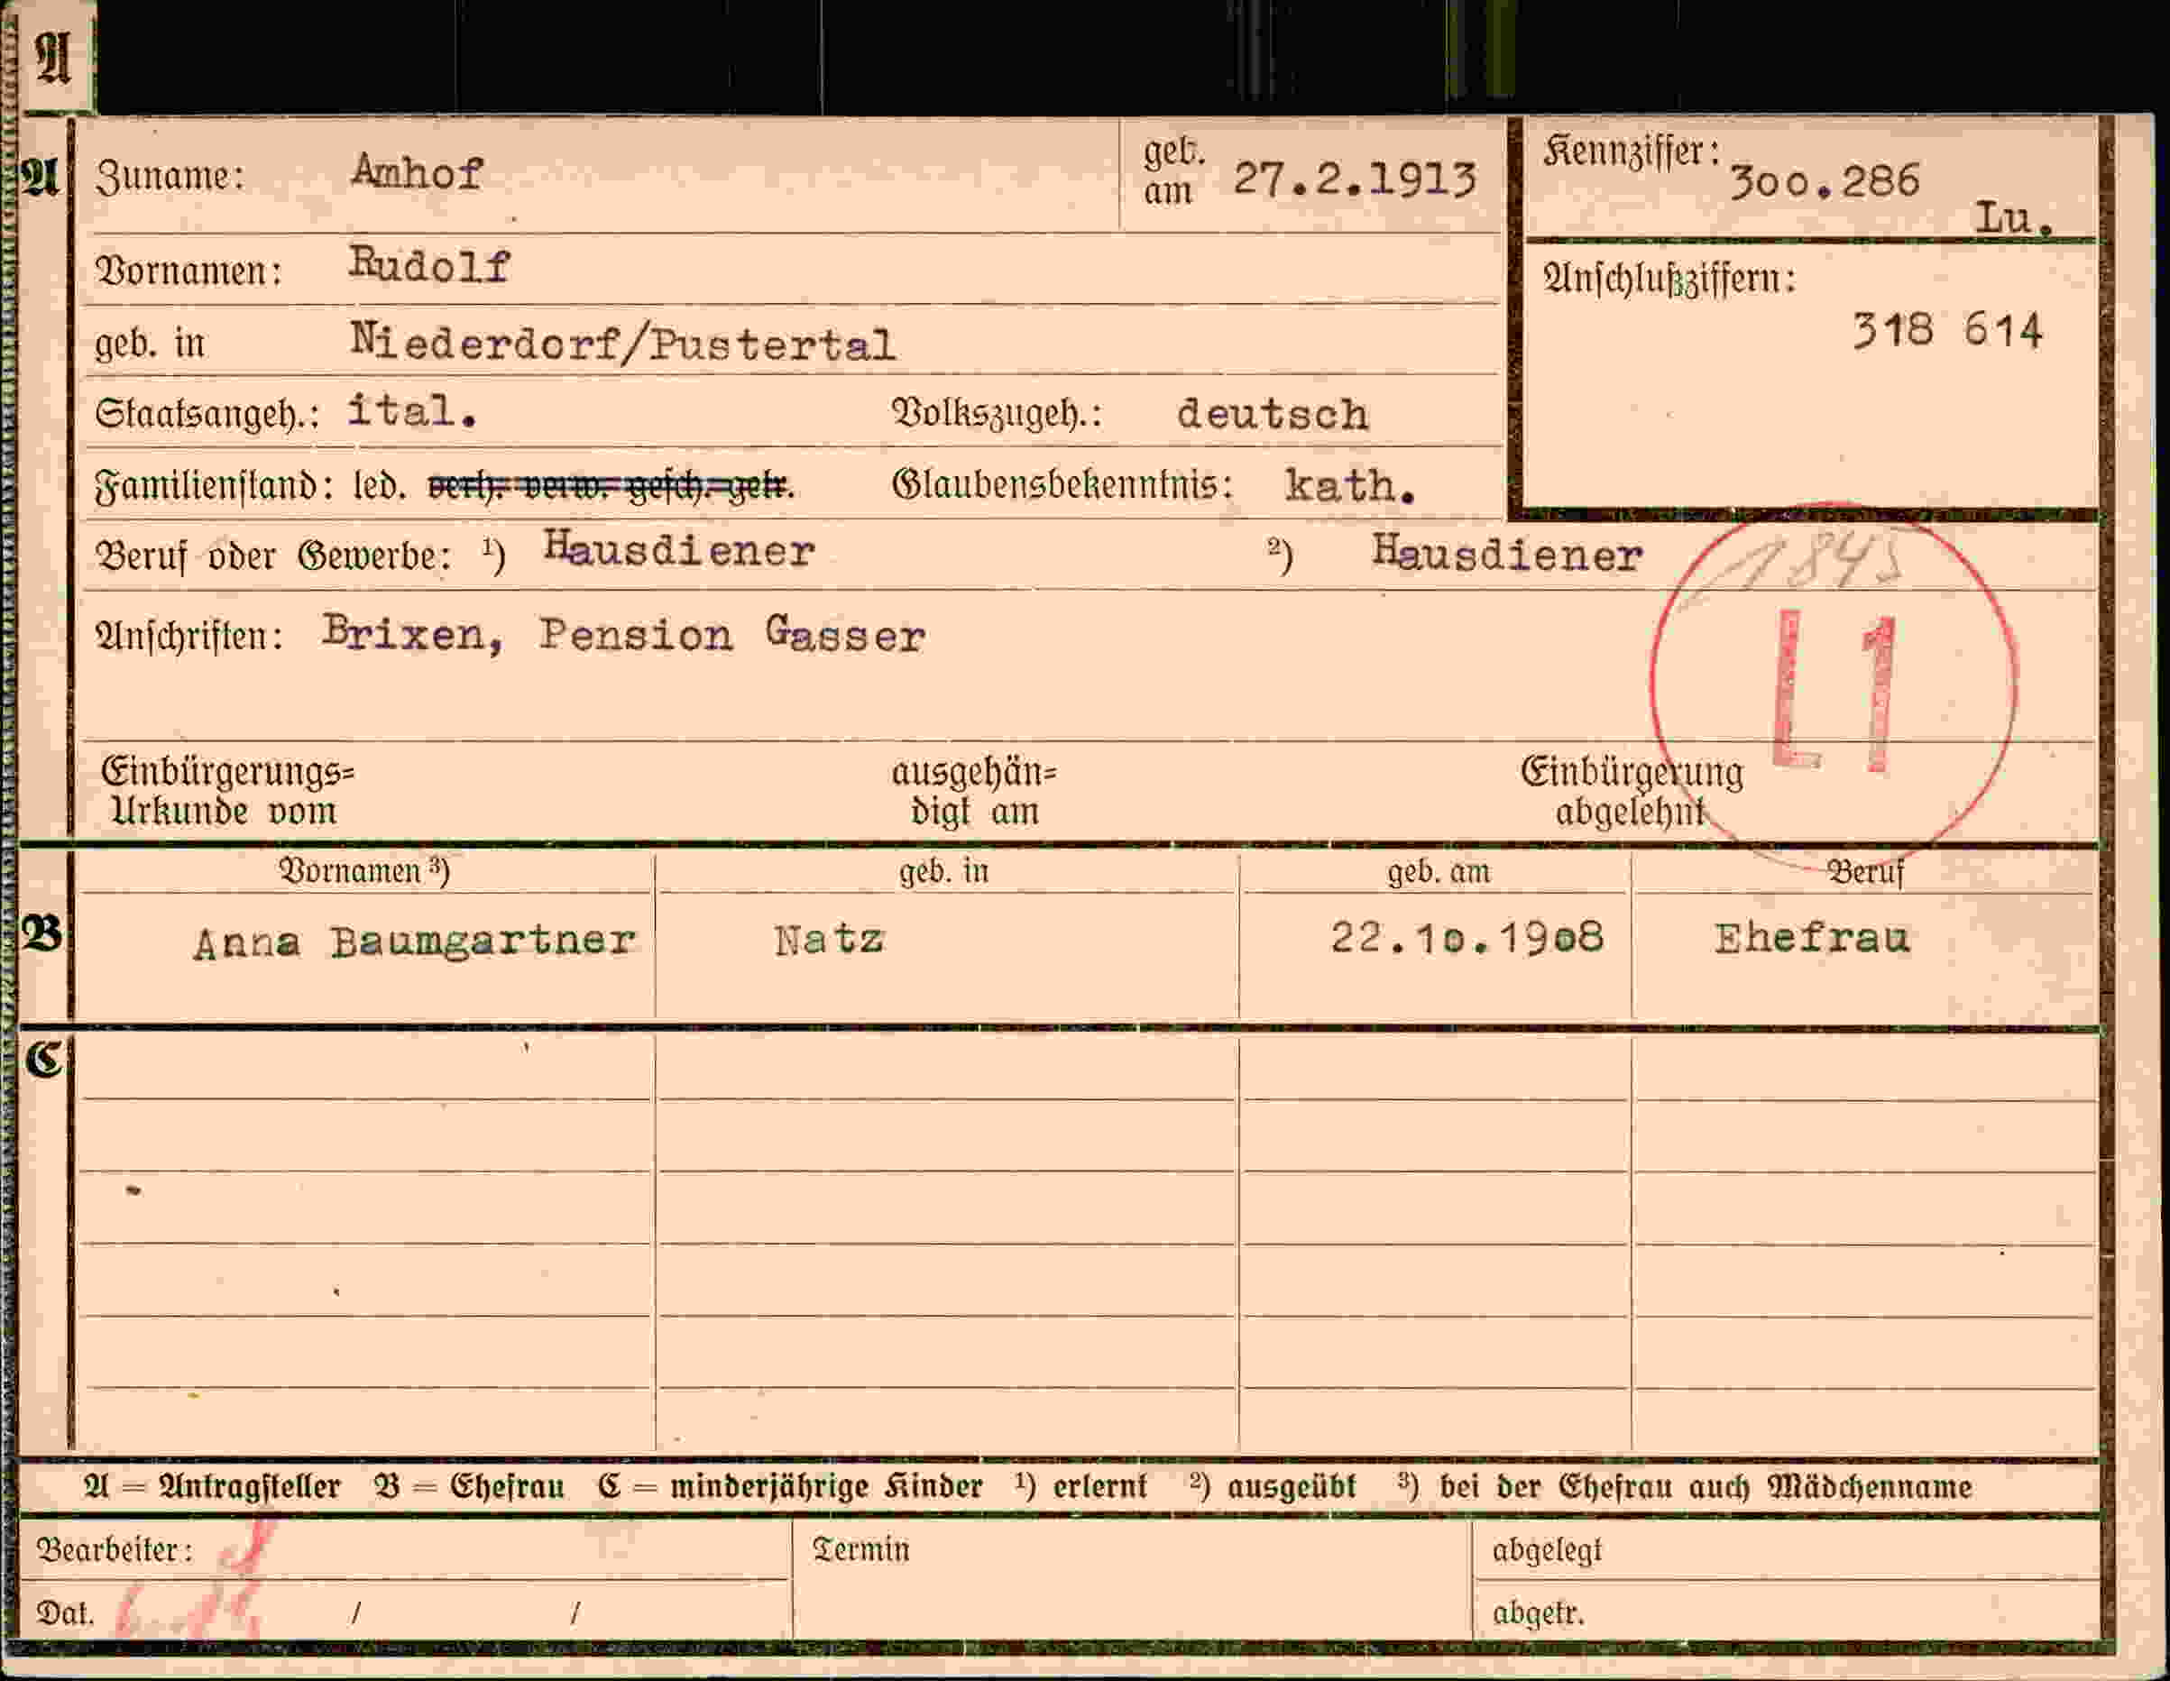Click the ethnicity value "deutsch"
This screenshot has width=2170, height=1681.
[x=1273, y=414]
